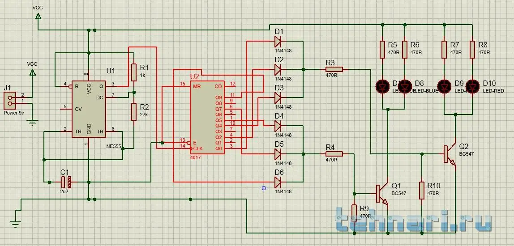Select resistor R4 470R

click(334, 153)
